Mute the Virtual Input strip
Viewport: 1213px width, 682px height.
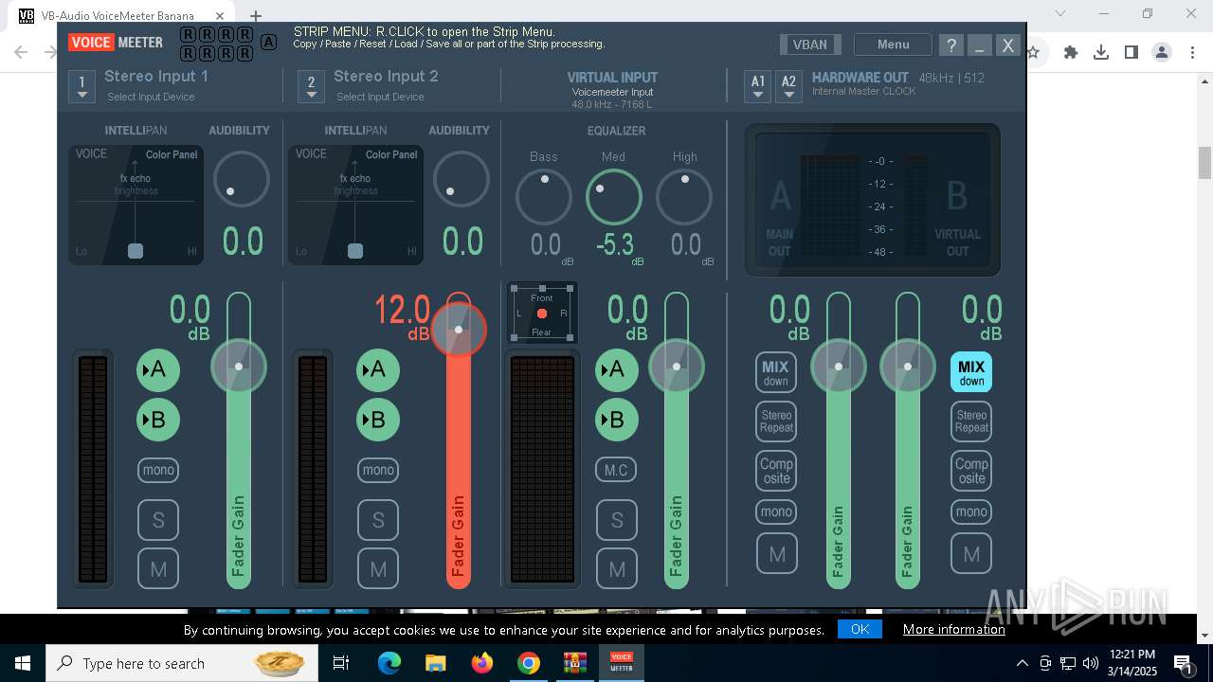617,569
